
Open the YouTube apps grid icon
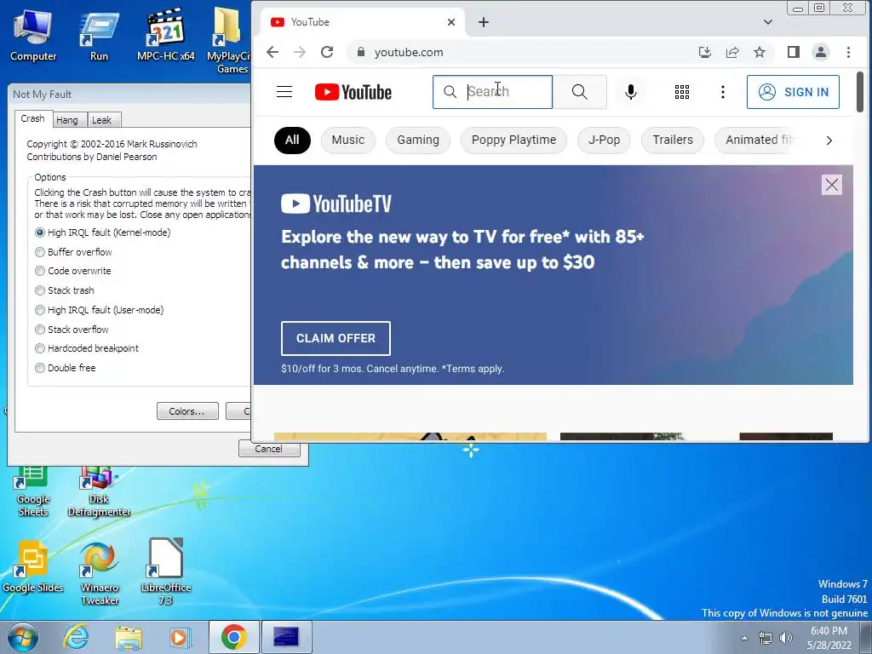click(x=682, y=92)
